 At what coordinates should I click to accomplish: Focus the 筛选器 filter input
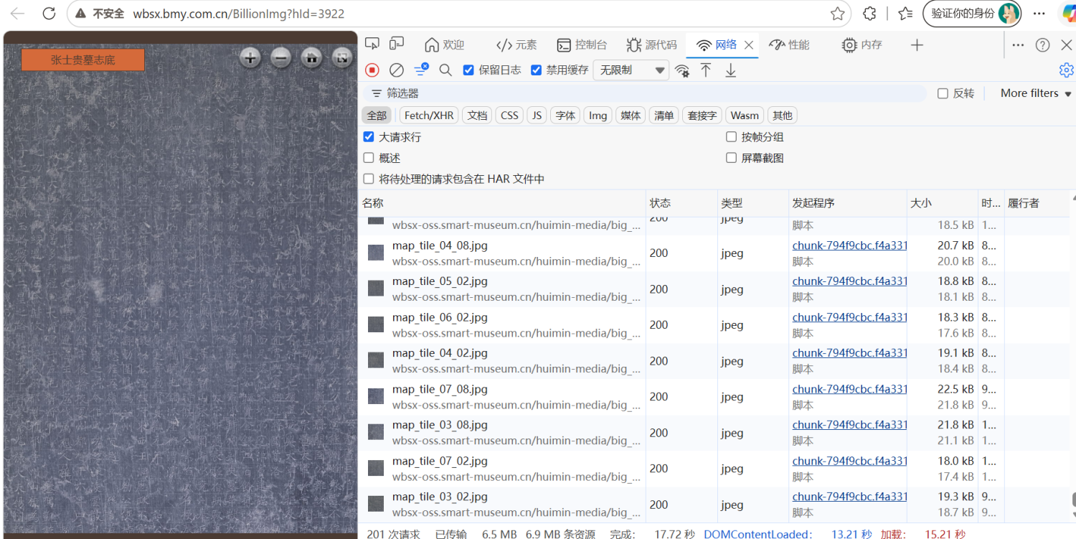click(x=644, y=93)
